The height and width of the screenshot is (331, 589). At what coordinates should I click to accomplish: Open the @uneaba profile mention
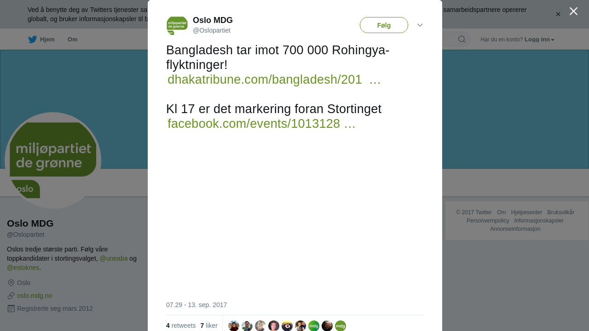point(114,258)
